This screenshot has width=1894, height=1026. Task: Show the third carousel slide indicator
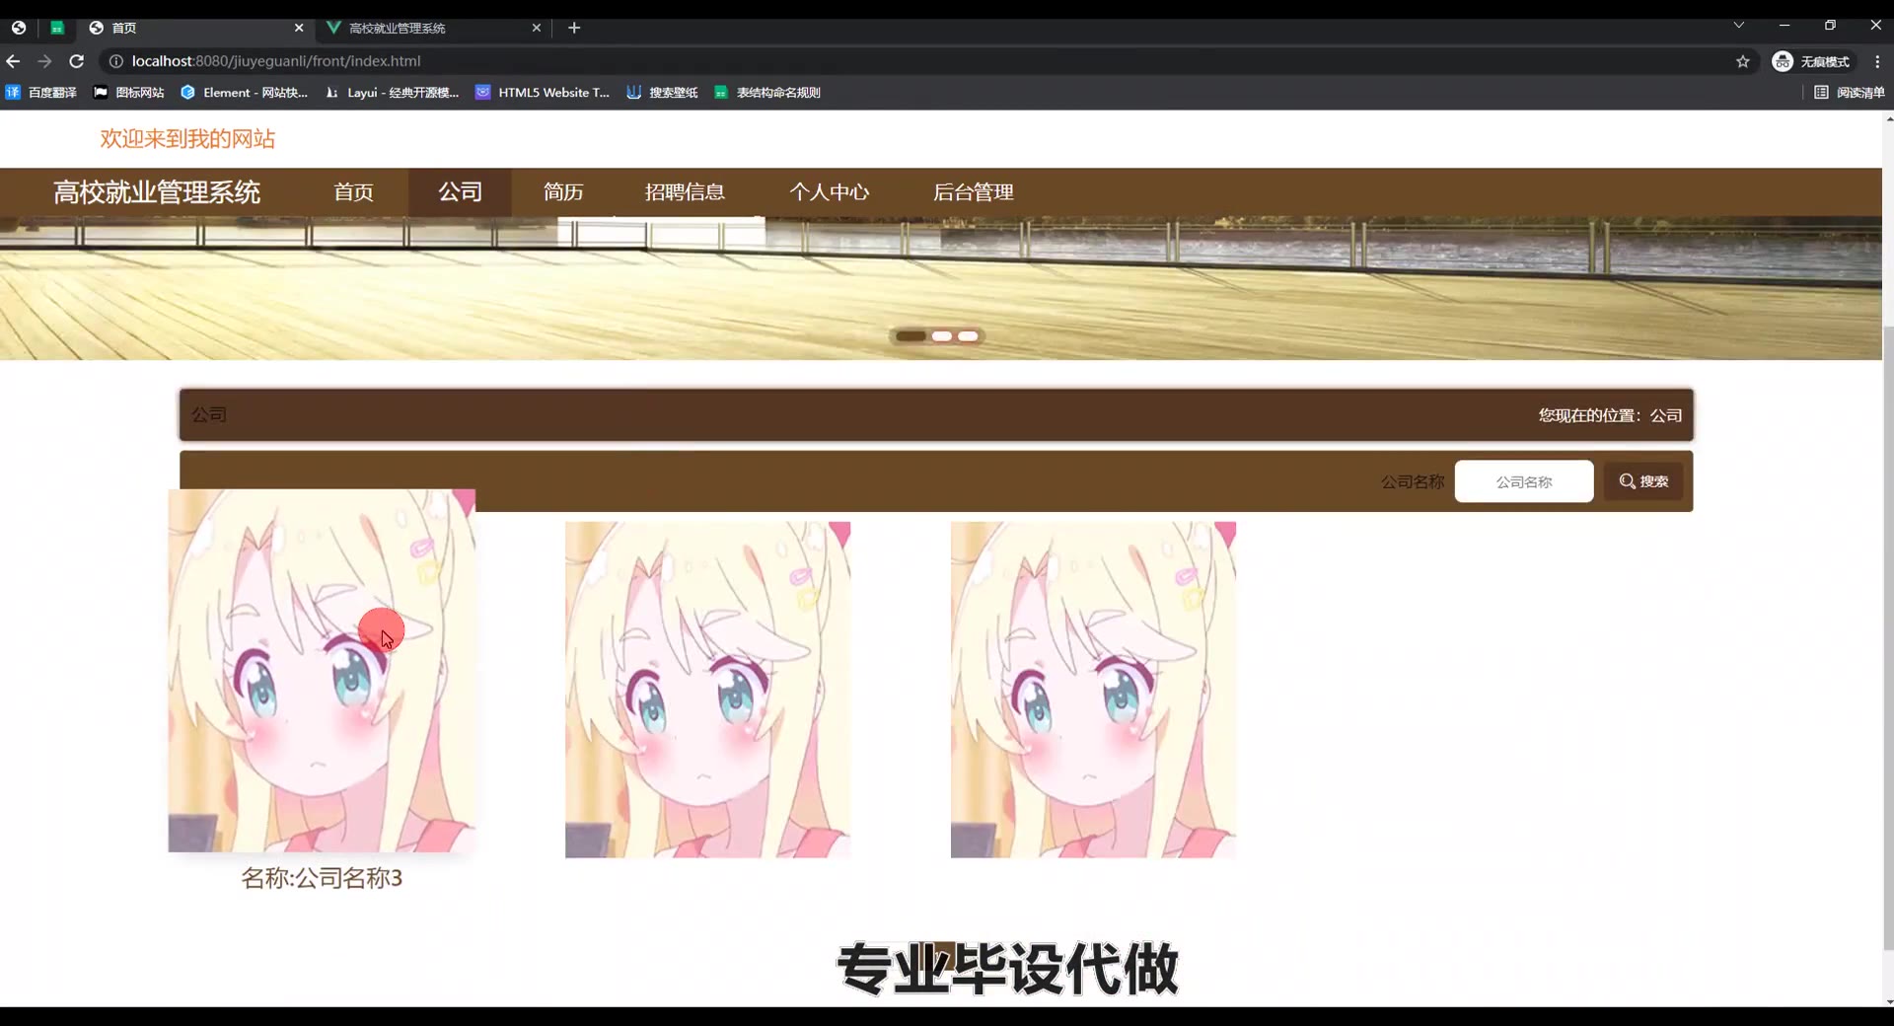click(969, 336)
